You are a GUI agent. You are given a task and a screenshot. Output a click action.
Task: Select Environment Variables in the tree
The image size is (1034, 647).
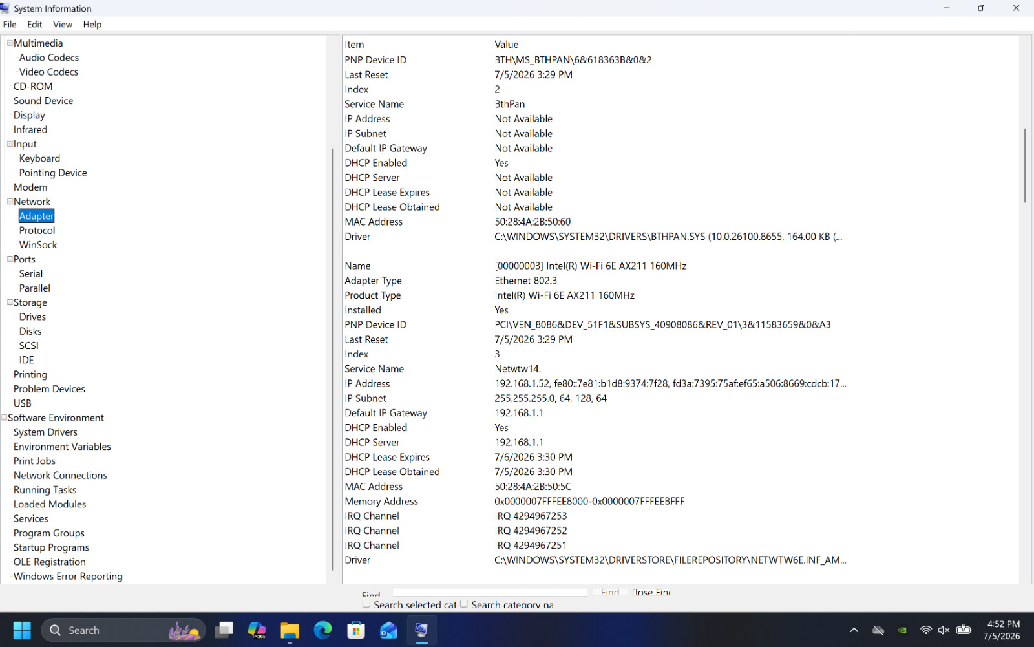point(62,447)
